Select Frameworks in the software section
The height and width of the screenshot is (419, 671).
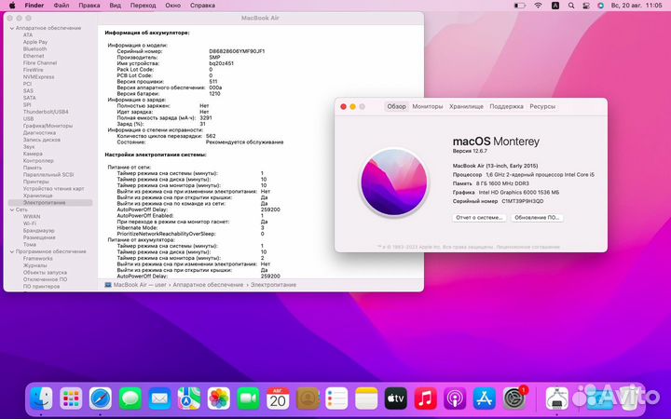point(37,259)
